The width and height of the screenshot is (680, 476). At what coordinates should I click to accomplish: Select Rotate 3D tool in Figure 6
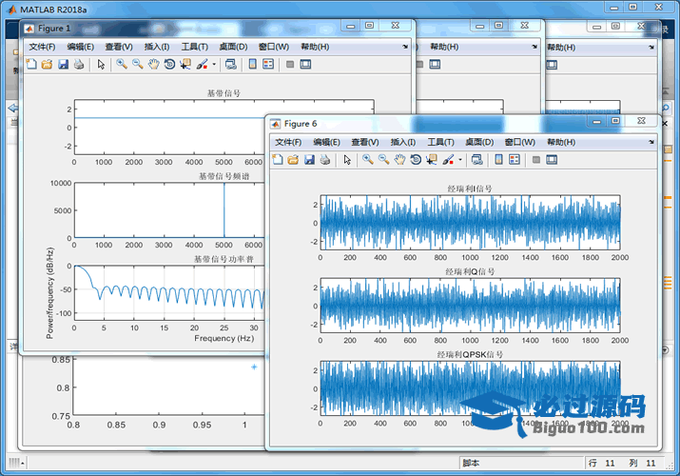coord(416,160)
